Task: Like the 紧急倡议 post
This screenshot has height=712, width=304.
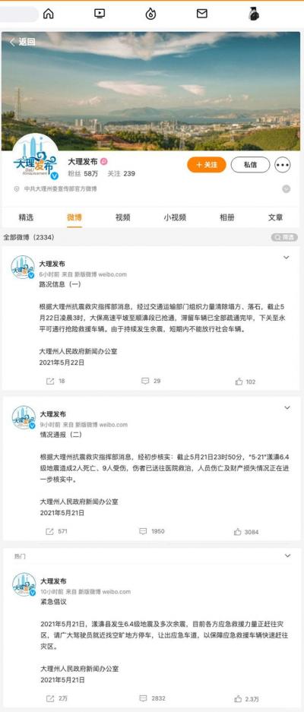Action: (247, 698)
